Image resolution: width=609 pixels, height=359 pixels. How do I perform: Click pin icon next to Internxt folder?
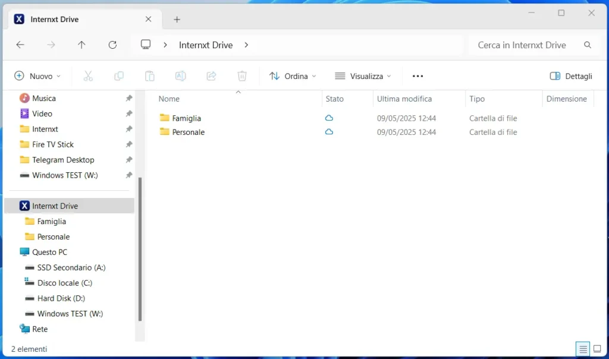click(x=129, y=129)
